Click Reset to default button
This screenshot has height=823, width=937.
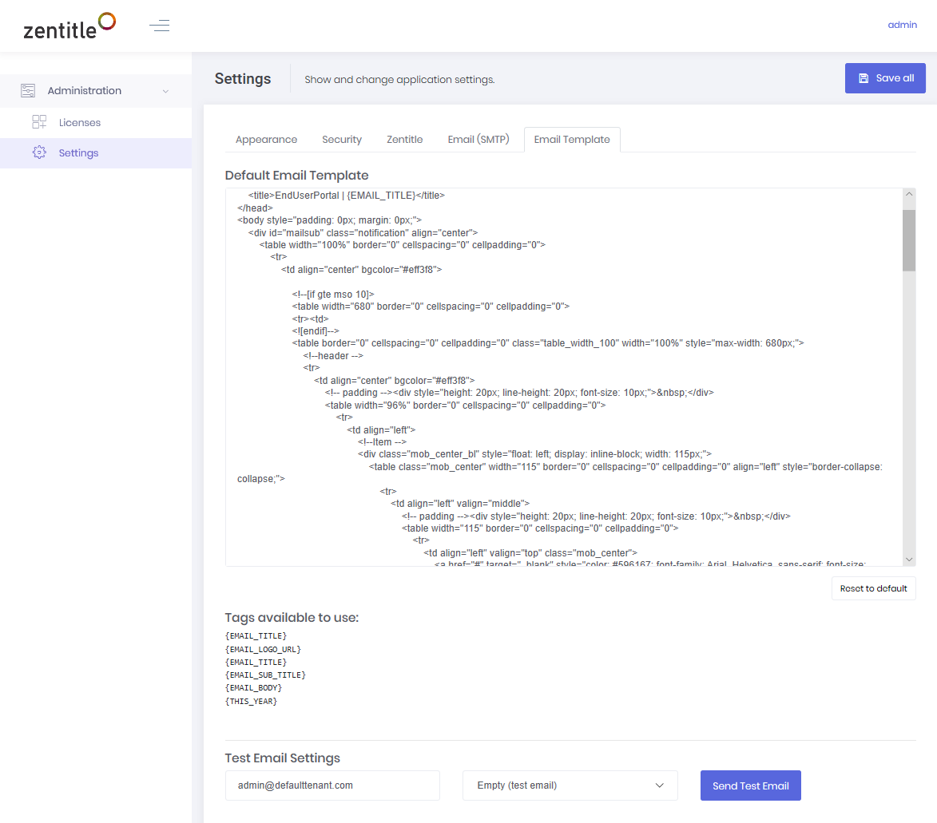click(873, 588)
